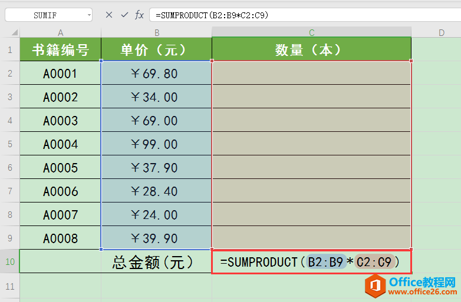Select price cell ￥24.00
This screenshot has width=461, height=302.
click(x=156, y=215)
